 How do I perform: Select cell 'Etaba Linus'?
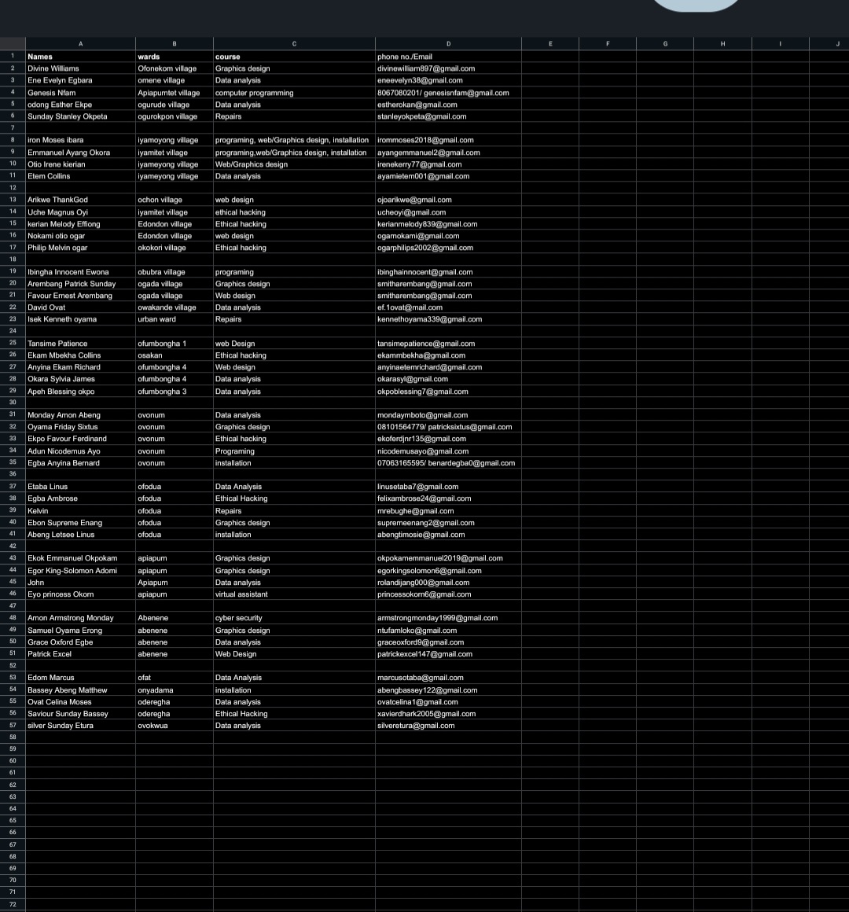(80, 487)
